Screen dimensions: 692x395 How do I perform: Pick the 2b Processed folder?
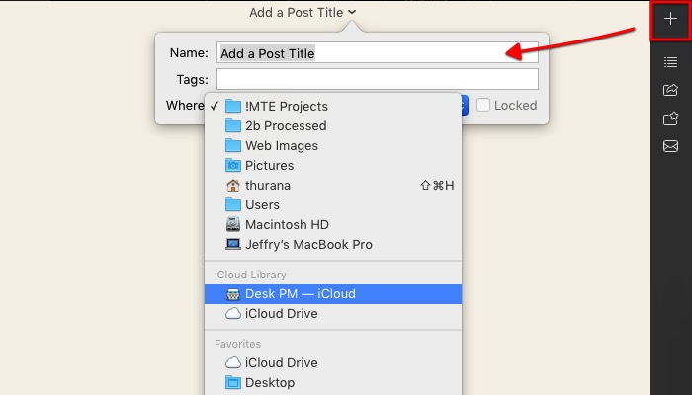285,125
